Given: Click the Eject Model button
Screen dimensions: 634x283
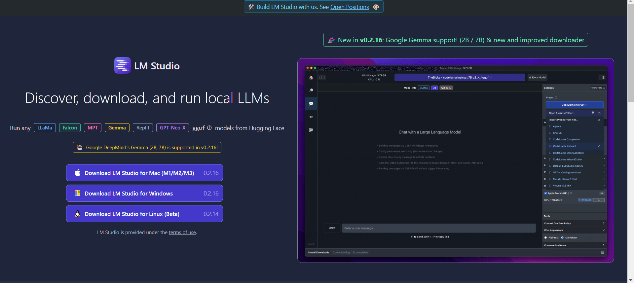Looking at the screenshot, I should [538, 77].
